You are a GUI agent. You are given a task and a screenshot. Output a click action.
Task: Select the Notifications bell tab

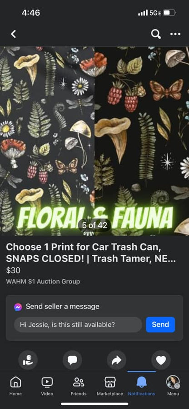141,386
